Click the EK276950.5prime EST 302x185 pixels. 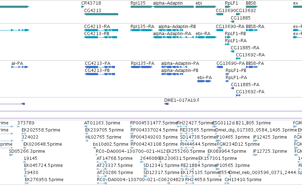27,183
